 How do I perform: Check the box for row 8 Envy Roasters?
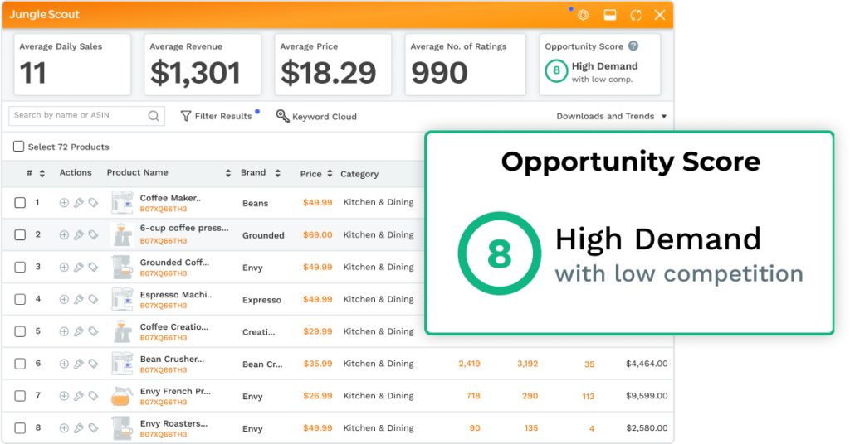pyautogui.click(x=20, y=428)
